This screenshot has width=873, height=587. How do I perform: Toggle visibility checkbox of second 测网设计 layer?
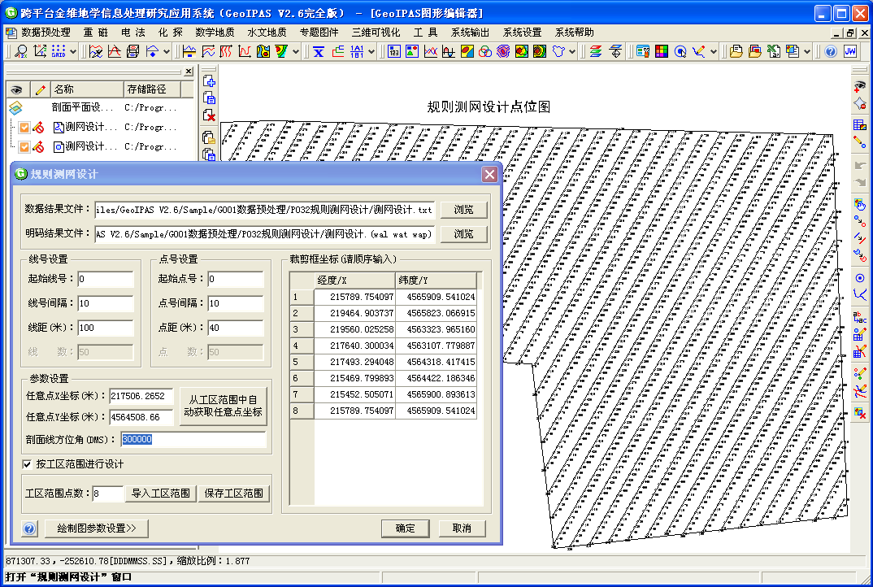tap(24, 147)
